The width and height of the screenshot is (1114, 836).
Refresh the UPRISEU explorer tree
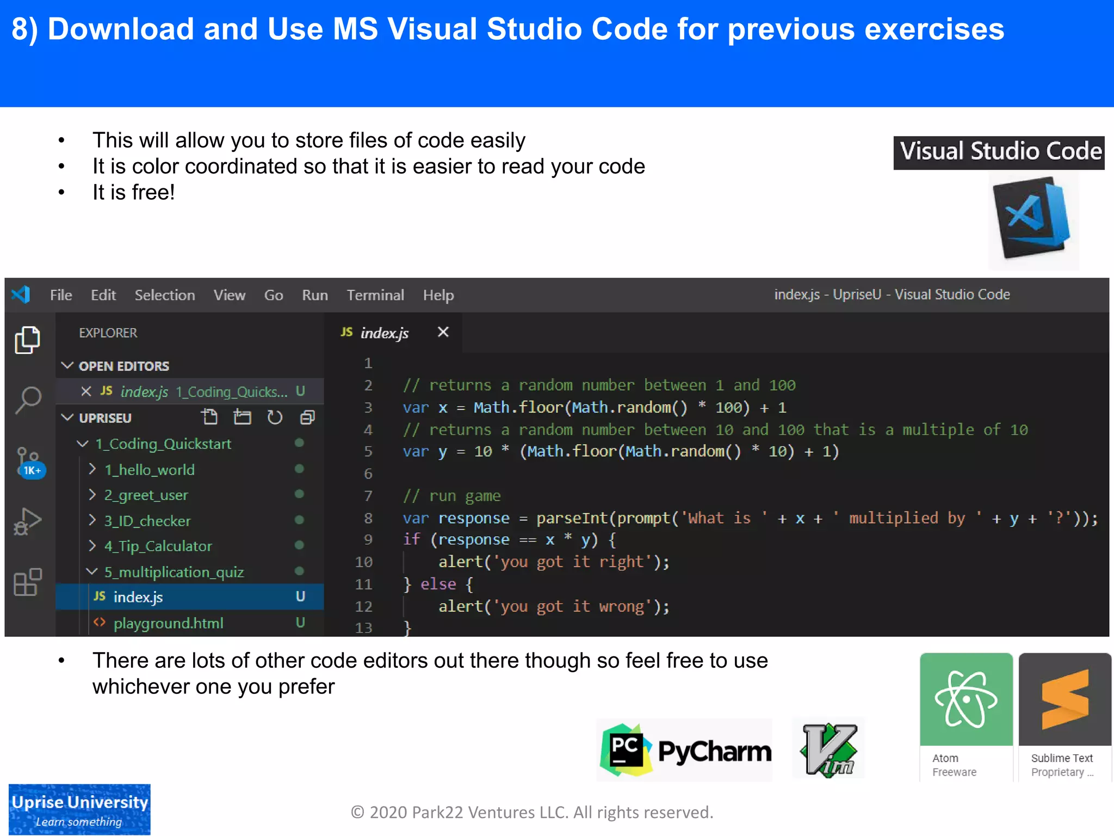click(275, 417)
